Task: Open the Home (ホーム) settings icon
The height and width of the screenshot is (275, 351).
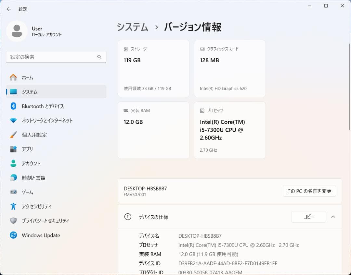Action: click(x=13, y=78)
